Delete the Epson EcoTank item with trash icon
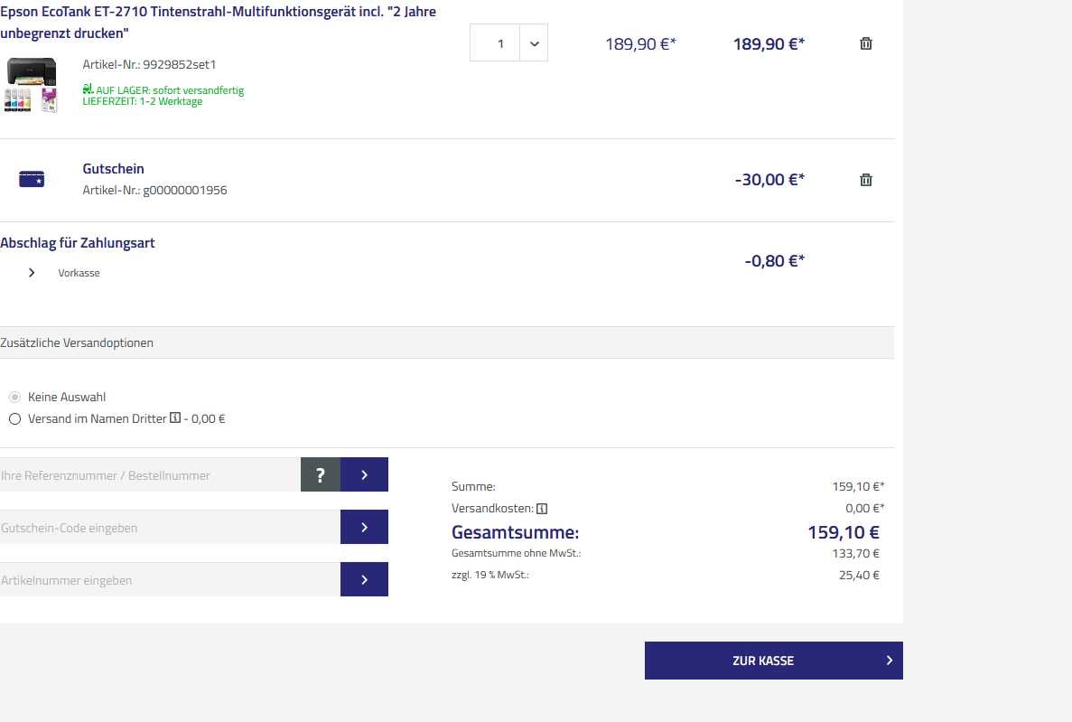 tap(865, 43)
